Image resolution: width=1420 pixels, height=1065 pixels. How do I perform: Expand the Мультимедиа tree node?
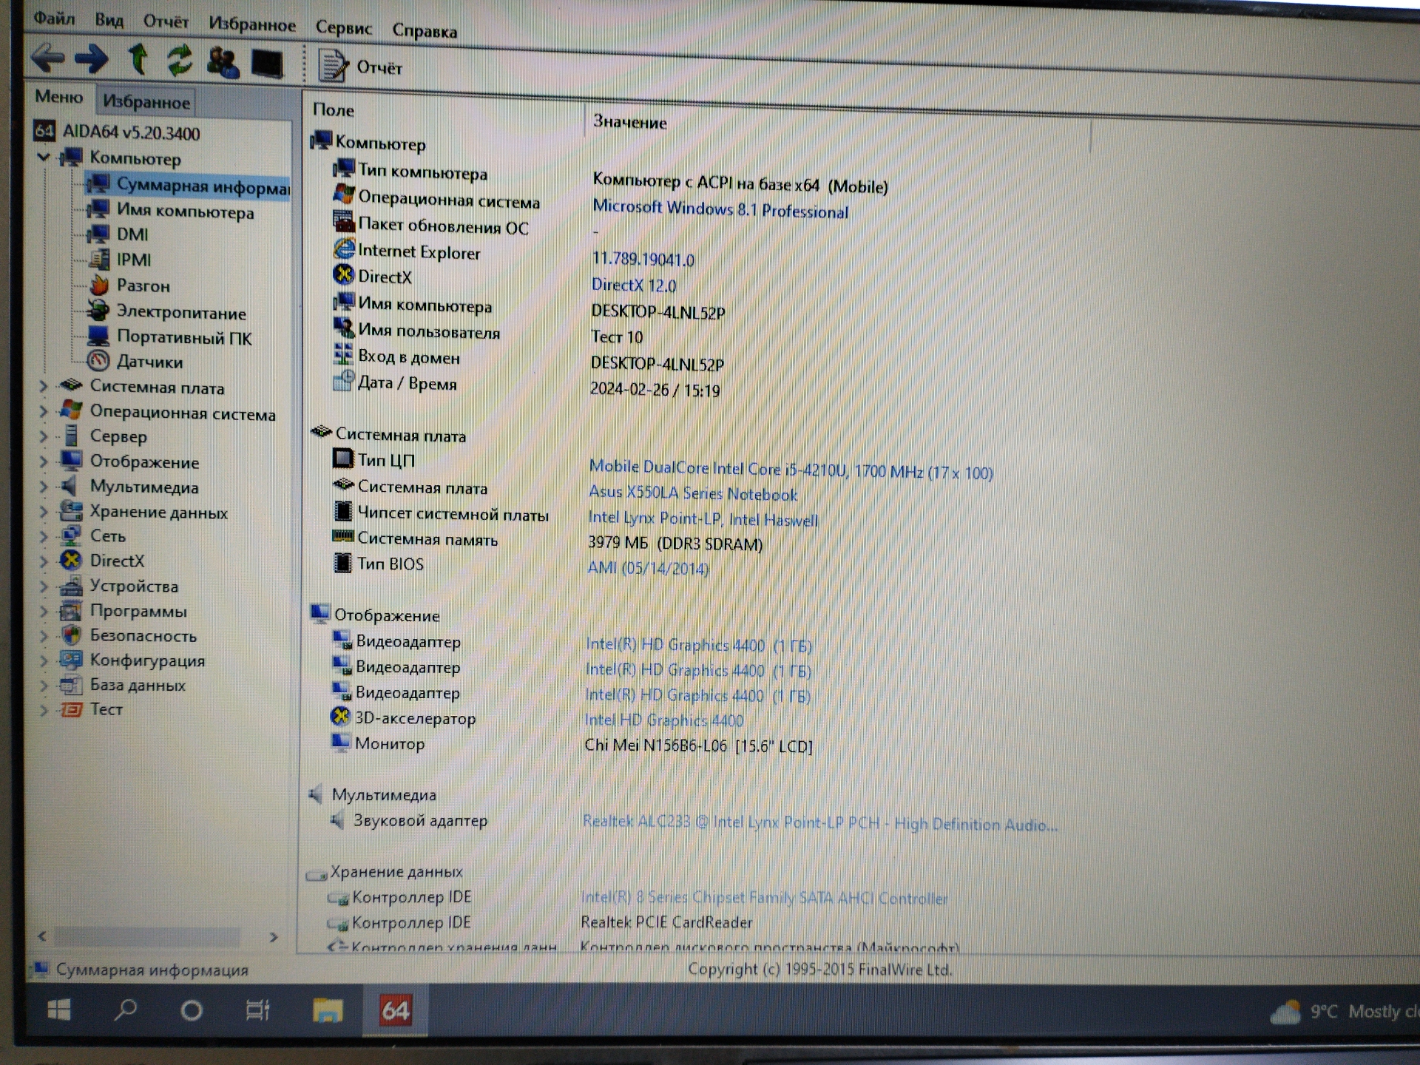coord(43,487)
